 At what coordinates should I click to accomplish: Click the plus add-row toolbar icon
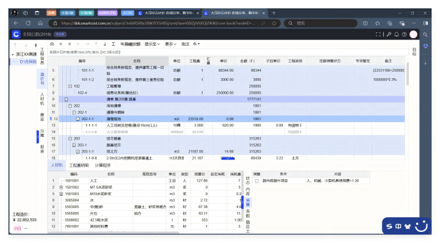[x=61, y=44]
